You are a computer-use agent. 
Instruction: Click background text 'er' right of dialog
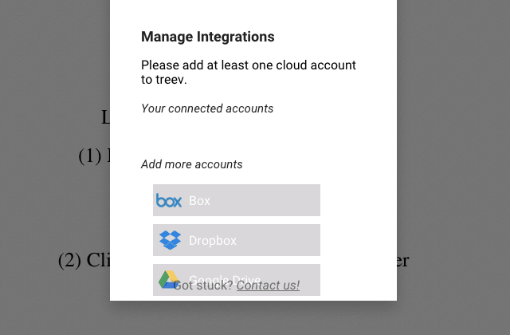(x=402, y=260)
